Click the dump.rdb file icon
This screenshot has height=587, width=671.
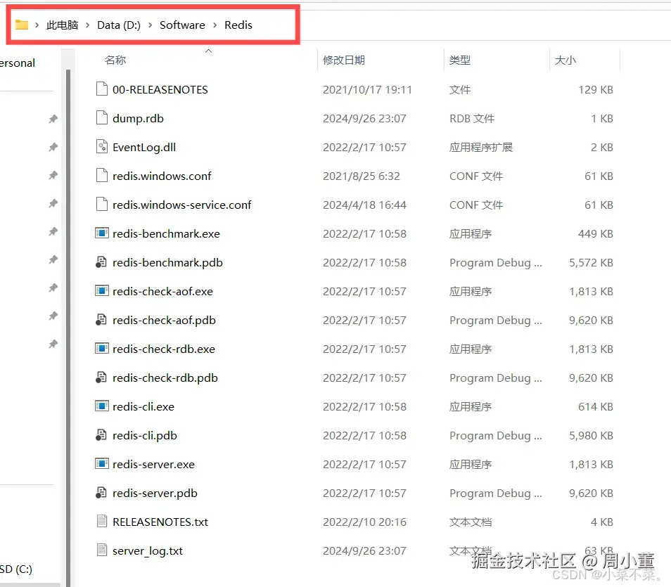click(x=102, y=117)
